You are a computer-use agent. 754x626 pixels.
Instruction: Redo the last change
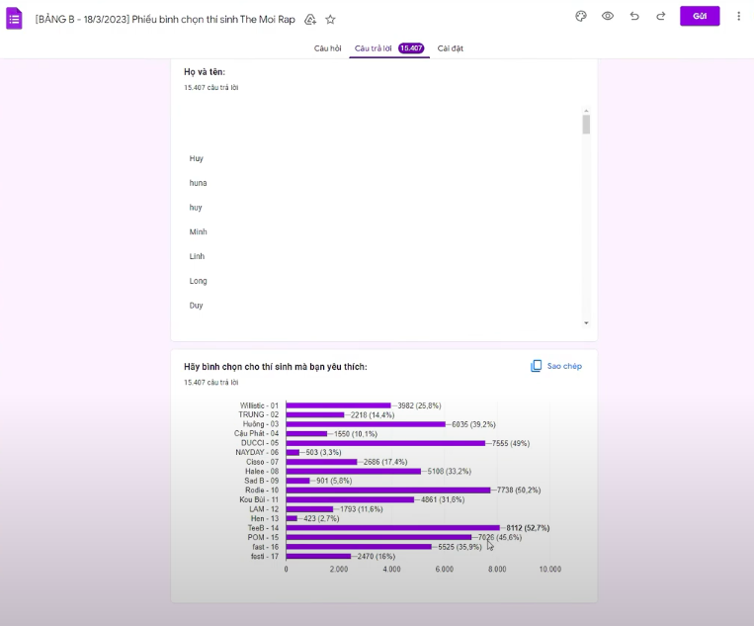[x=660, y=16]
